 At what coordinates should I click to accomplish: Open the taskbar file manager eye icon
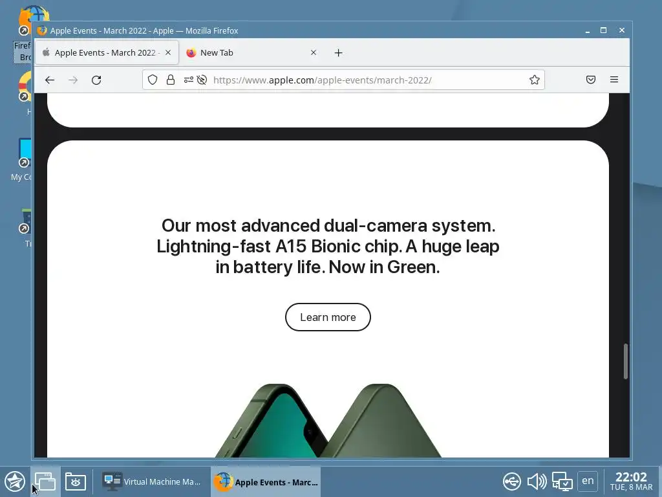pos(76,481)
